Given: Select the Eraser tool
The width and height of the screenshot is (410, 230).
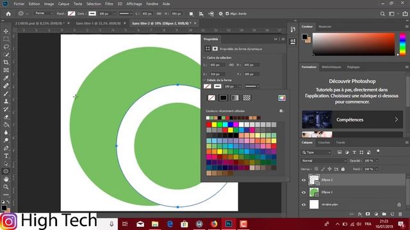Looking at the screenshot, I should (6, 117).
